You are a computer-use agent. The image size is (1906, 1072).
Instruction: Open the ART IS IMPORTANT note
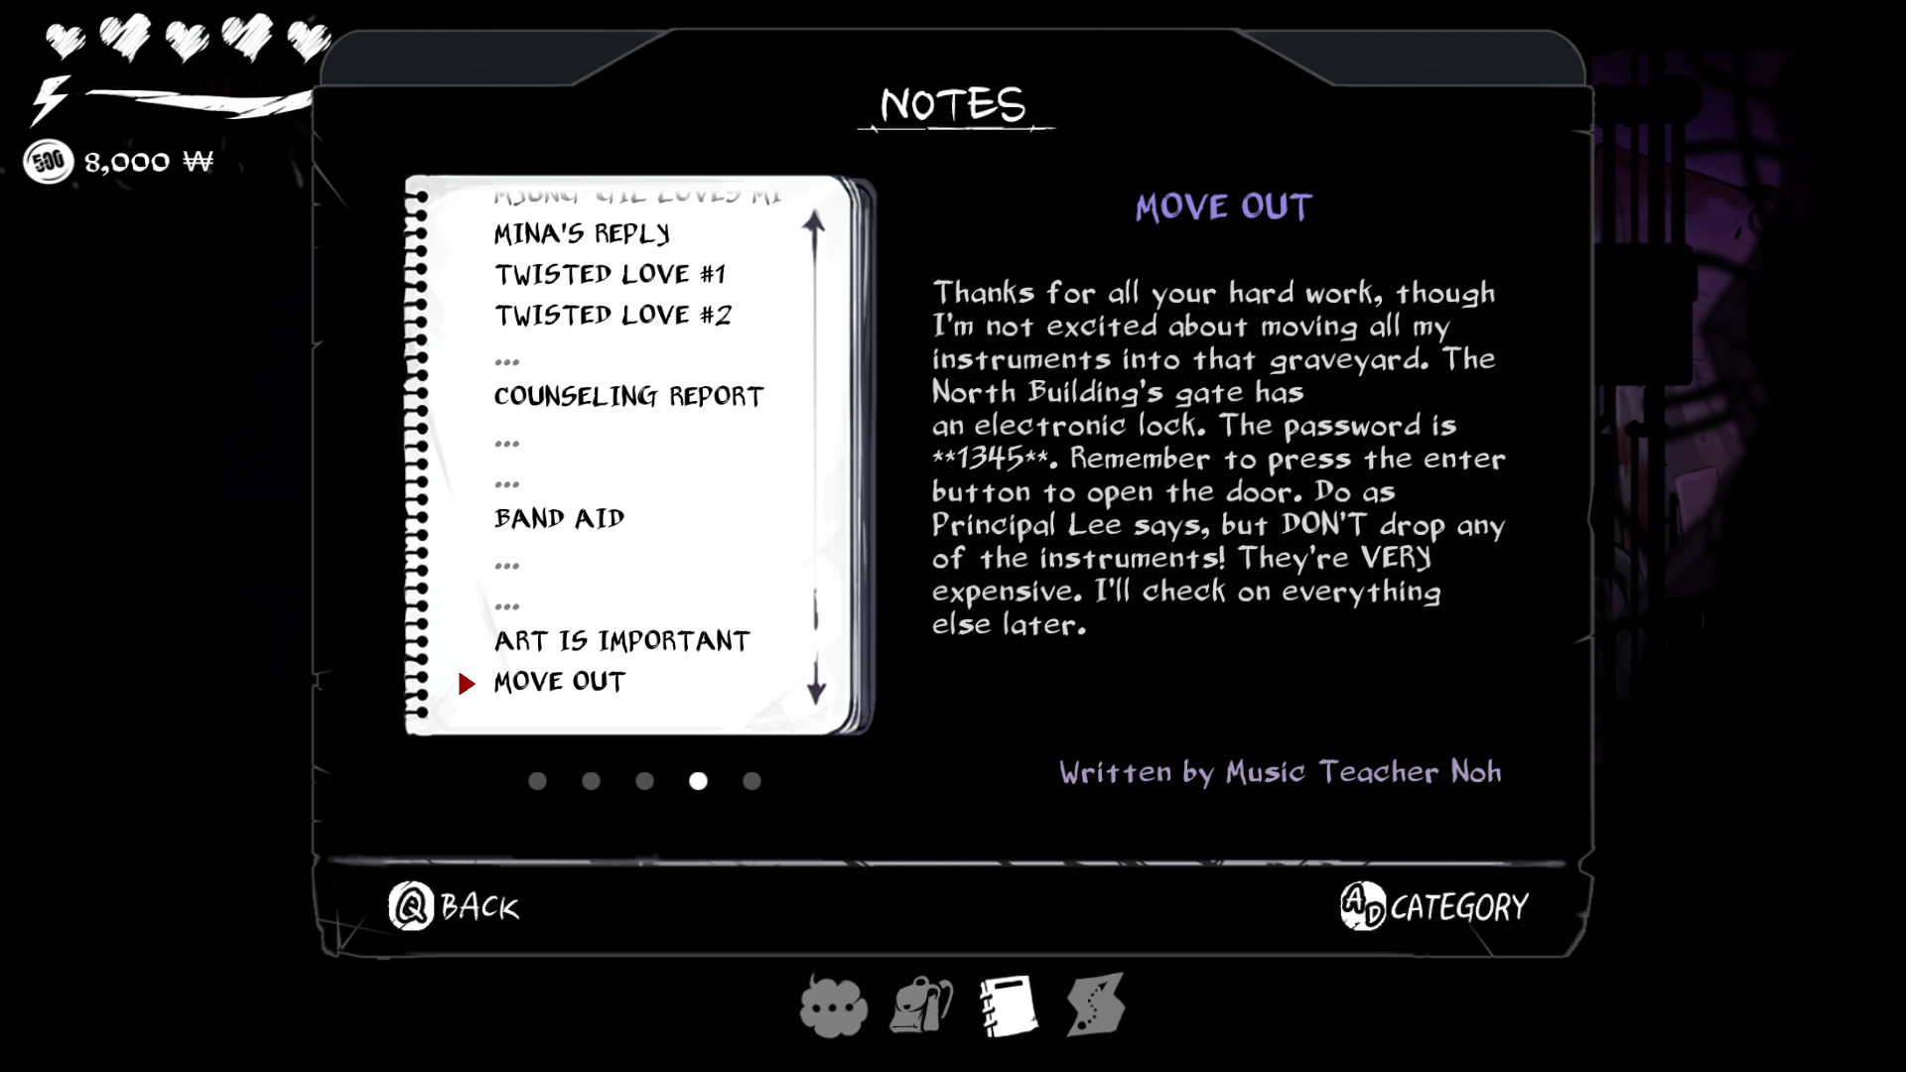coord(620,640)
